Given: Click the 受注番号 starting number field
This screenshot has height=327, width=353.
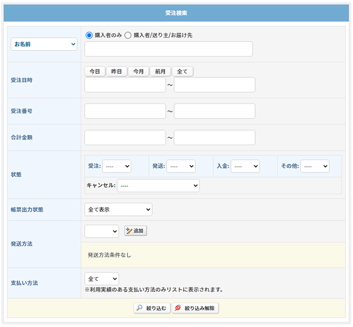Looking at the screenshot, I should tap(125, 111).
